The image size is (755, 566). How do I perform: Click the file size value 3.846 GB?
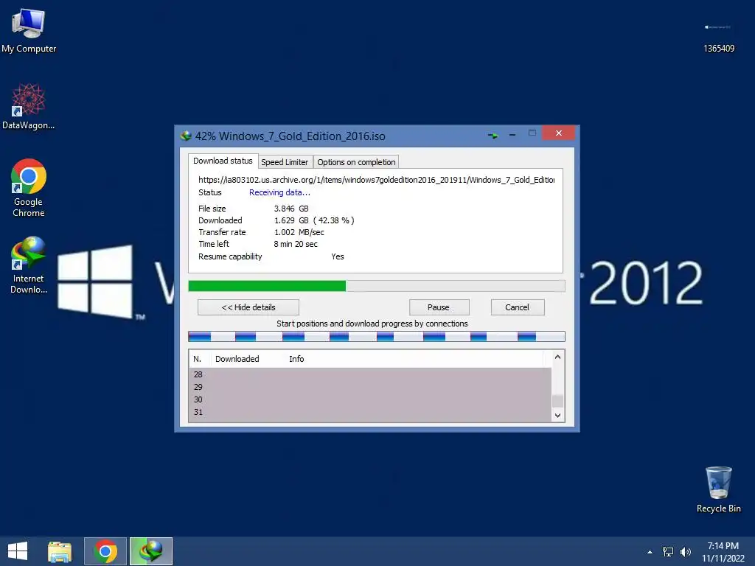click(291, 209)
